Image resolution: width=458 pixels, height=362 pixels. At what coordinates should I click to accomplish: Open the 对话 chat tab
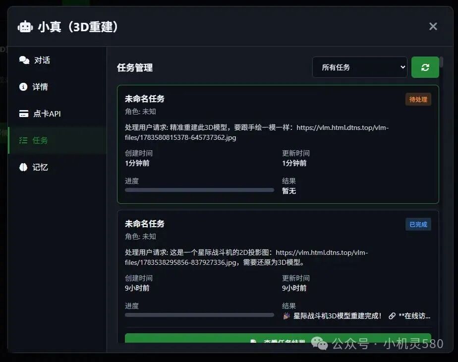tap(57, 60)
